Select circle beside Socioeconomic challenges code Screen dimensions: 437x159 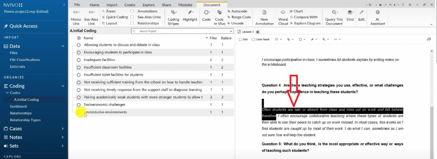[x=79, y=105]
